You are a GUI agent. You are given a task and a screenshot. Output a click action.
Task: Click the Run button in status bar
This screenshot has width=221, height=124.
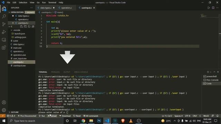tap(42, 116)
